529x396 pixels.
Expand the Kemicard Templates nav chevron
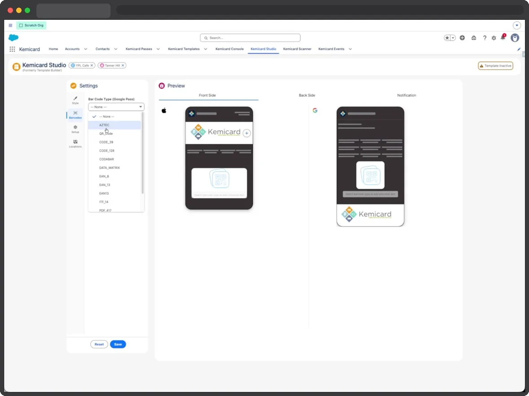[x=206, y=49]
